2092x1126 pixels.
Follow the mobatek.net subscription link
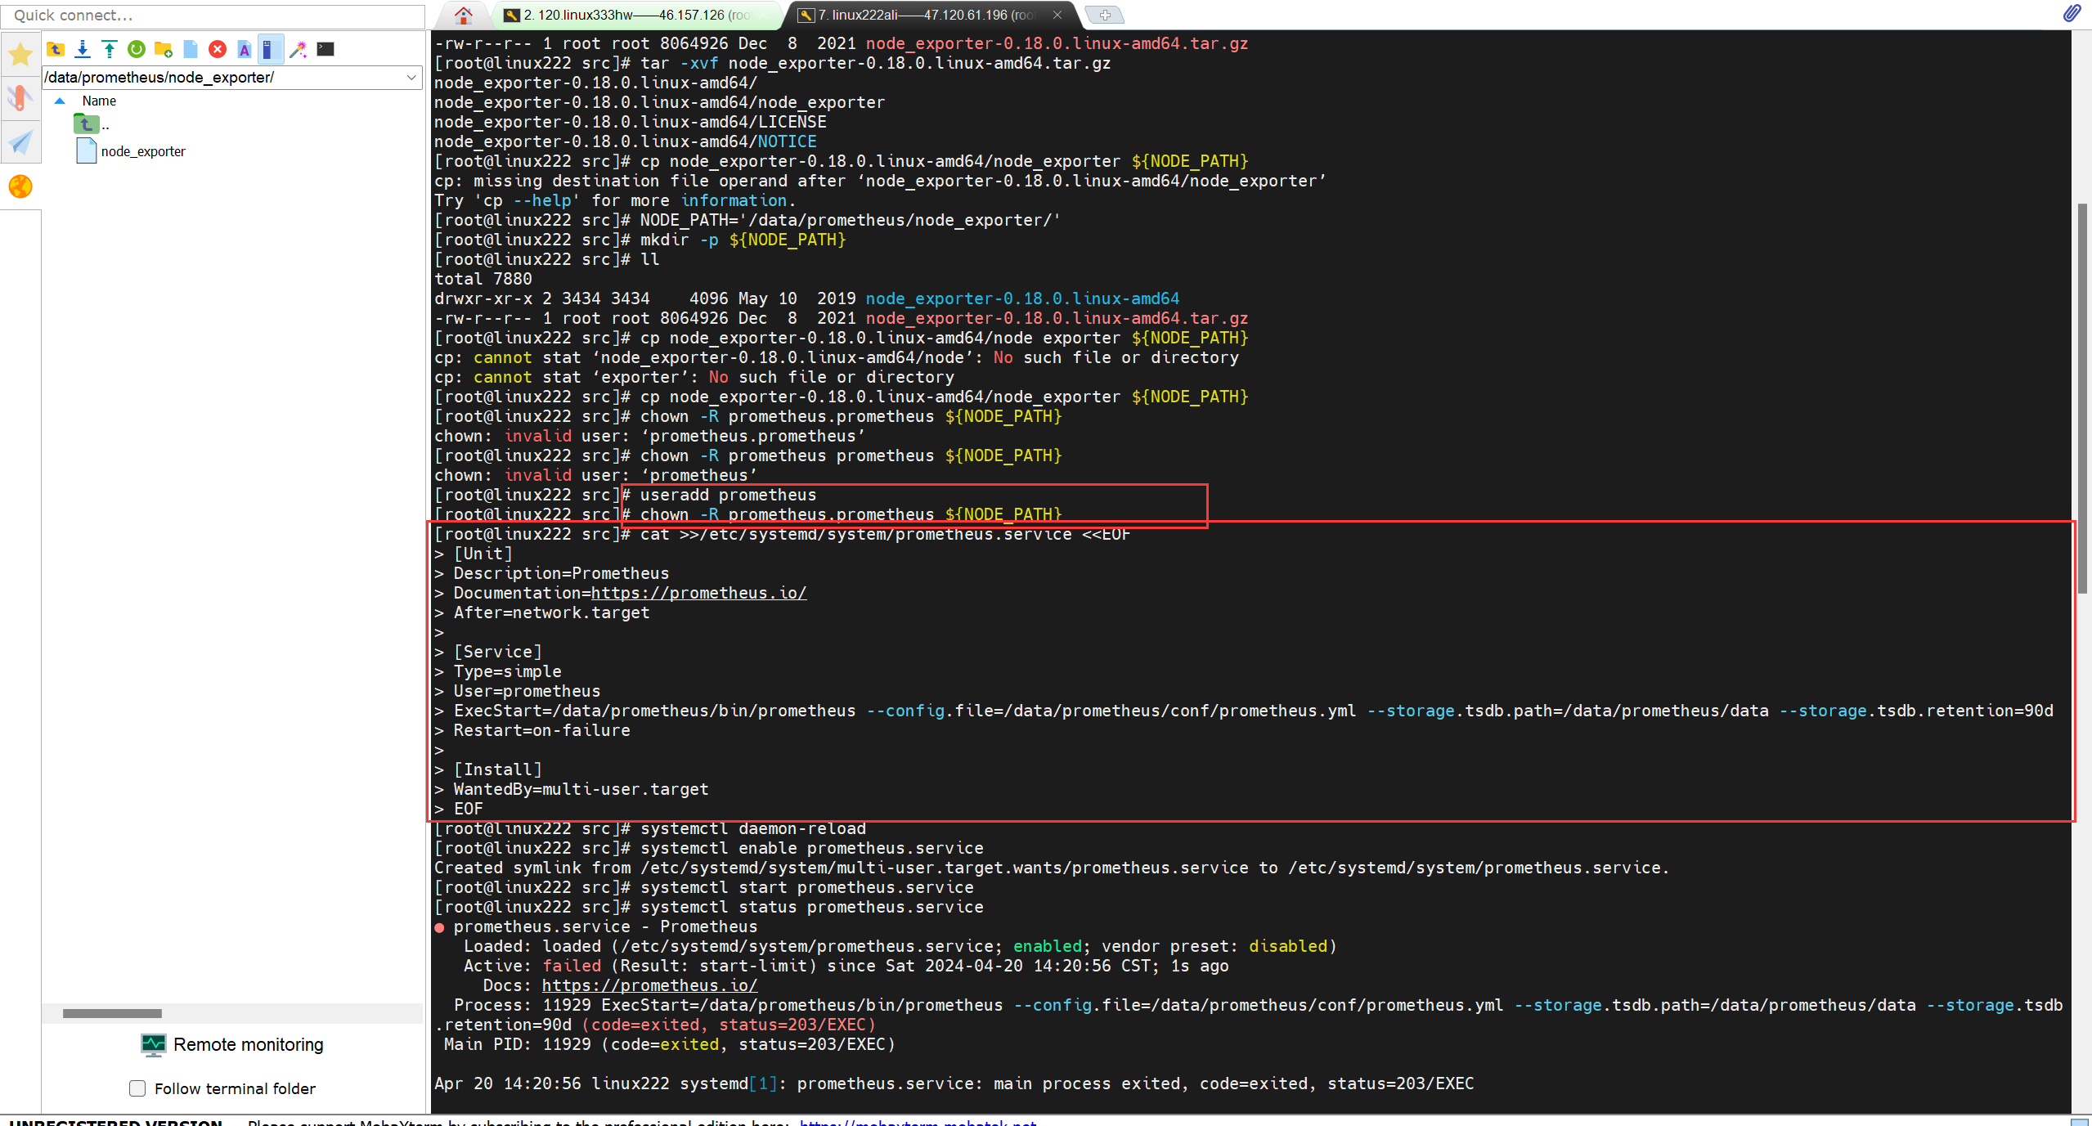coord(918,1122)
